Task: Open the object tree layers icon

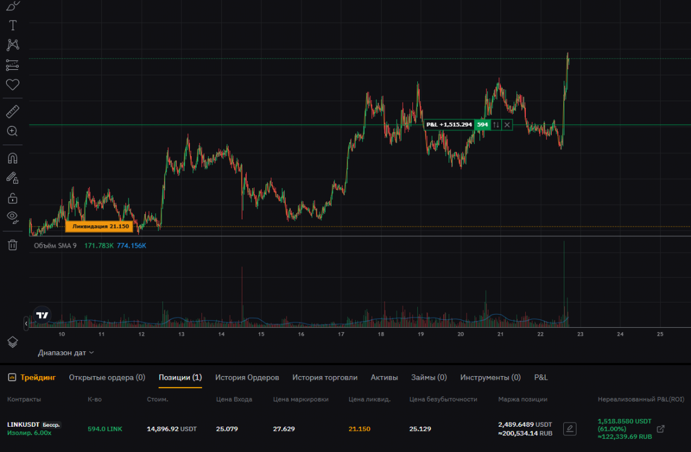Action: pyautogui.click(x=13, y=342)
